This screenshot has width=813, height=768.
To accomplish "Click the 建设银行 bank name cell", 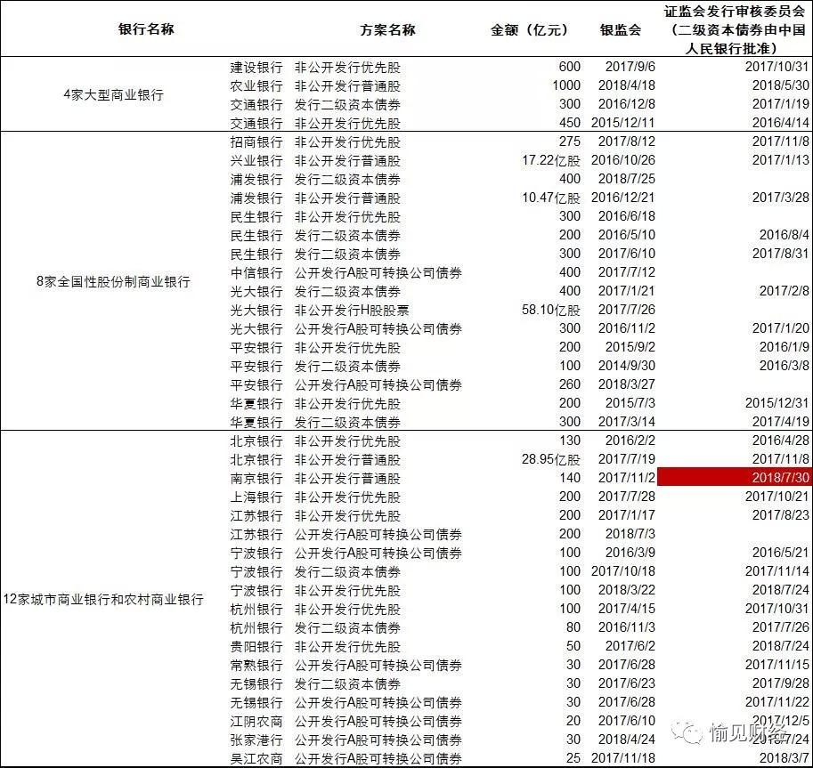I will coord(256,67).
